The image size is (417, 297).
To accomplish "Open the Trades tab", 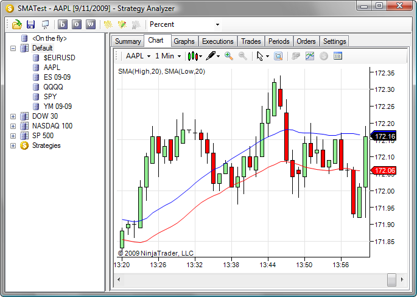I will tap(251, 41).
